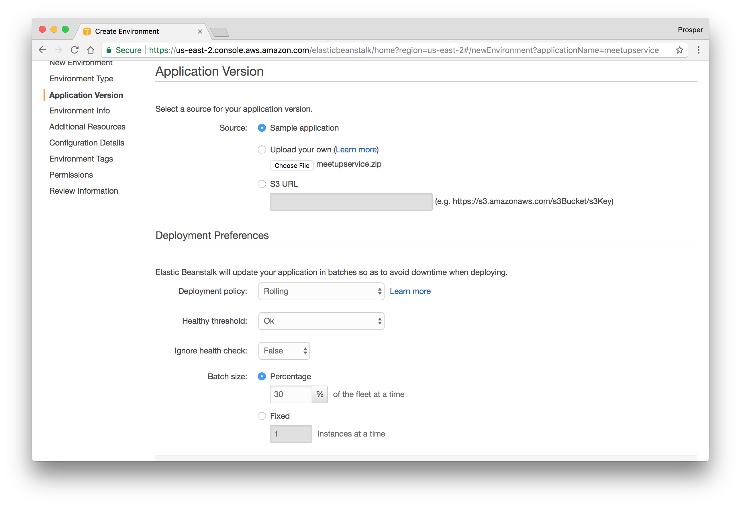Open a new browser tab
This screenshot has height=507, width=741.
[x=219, y=32]
